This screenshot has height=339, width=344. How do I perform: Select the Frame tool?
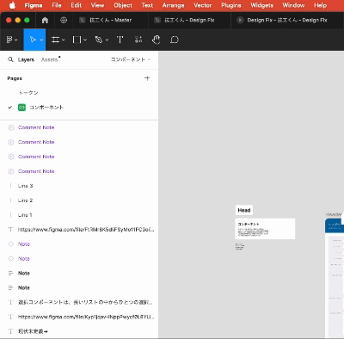coord(55,40)
